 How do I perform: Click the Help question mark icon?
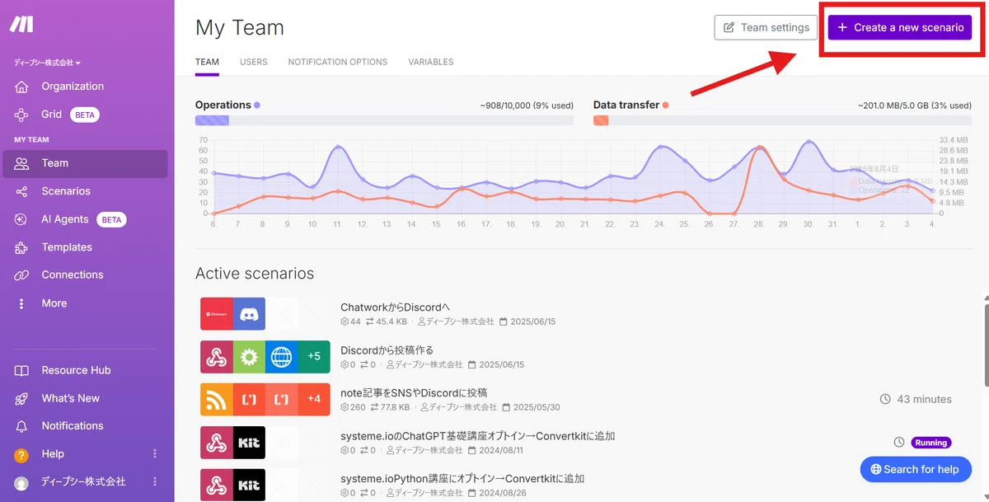[22, 454]
